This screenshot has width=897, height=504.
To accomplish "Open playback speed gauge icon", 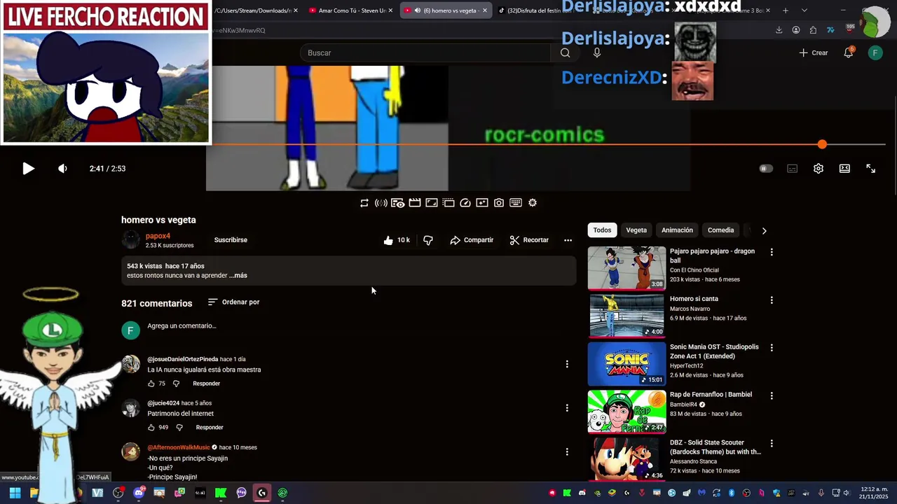I will click(465, 203).
